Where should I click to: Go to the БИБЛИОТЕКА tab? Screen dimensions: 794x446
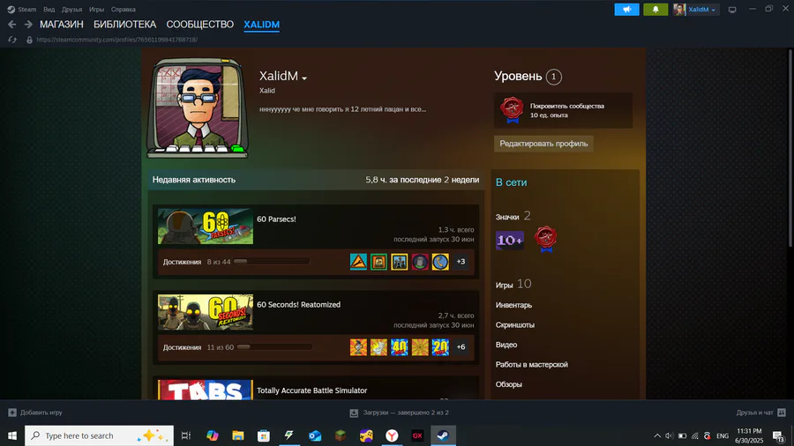[x=124, y=25]
